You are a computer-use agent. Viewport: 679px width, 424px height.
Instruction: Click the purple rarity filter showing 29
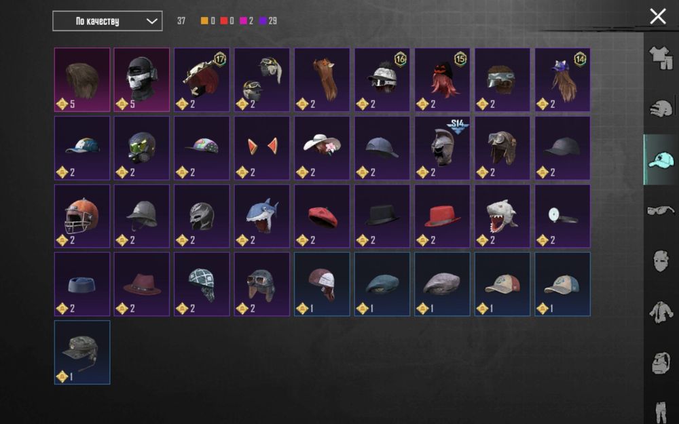(268, 21)
